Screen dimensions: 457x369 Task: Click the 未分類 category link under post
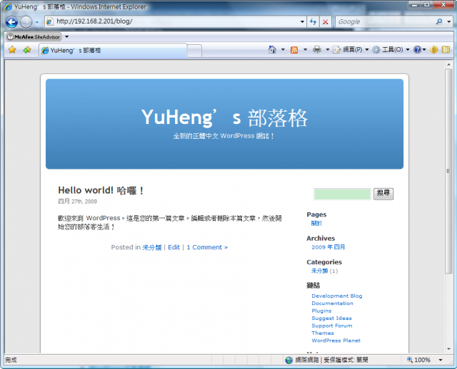[152, 247]
